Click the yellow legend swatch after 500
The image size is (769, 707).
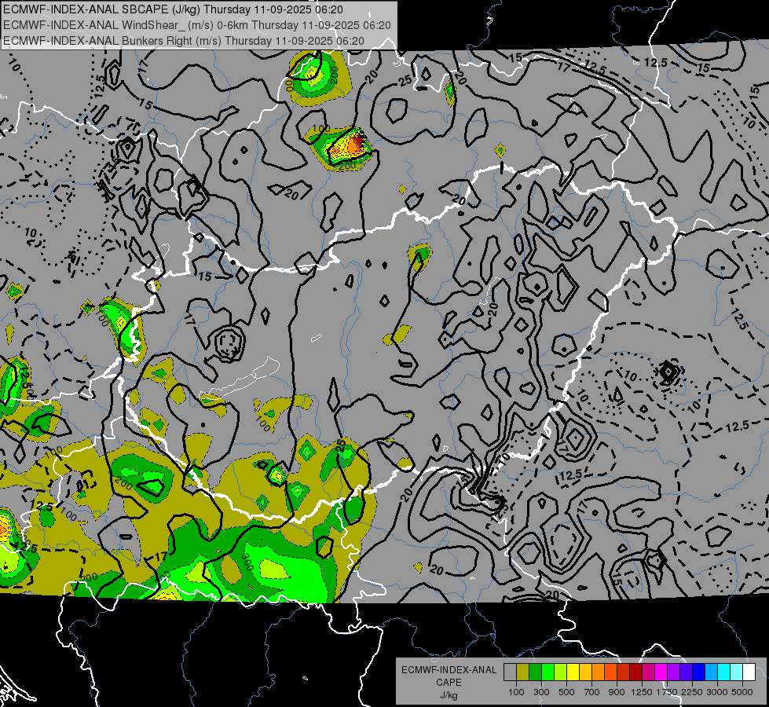point(573,672)
